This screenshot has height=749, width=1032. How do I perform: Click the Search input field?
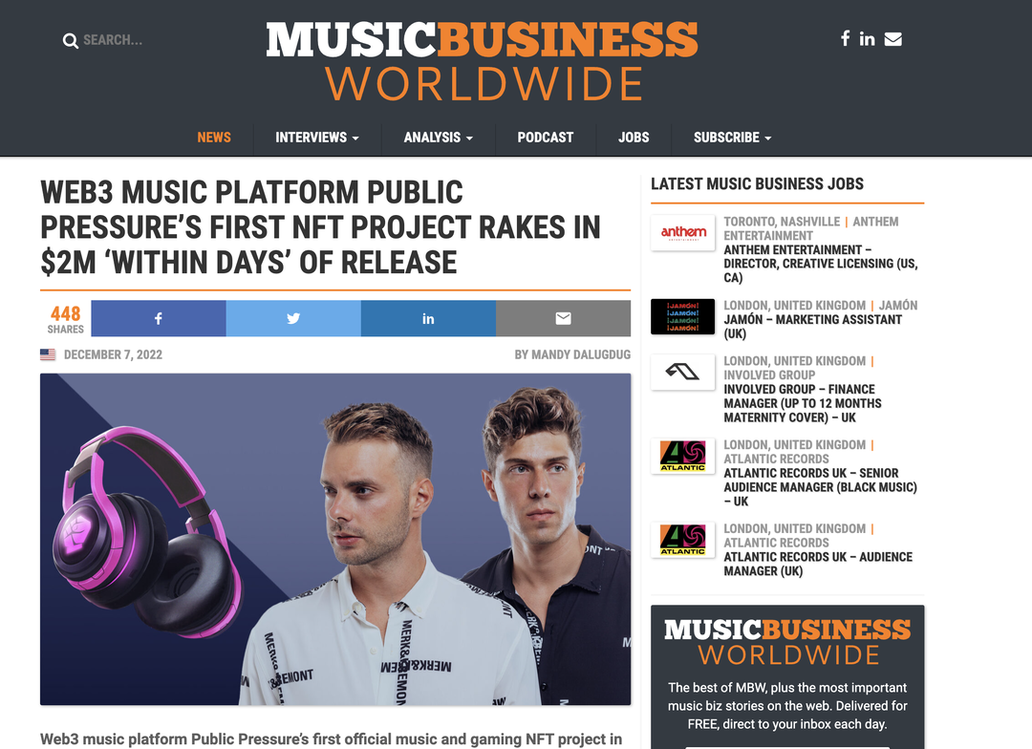pos(113,40)
